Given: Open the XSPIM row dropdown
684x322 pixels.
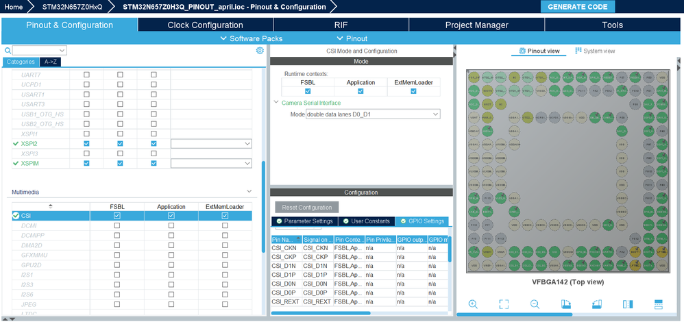Looking at the screenshot, I should coord(247,163).
